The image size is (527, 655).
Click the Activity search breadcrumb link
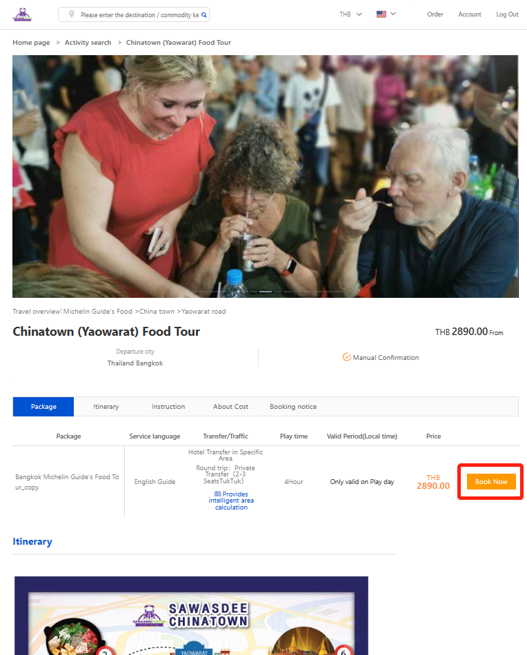(88, 43)
